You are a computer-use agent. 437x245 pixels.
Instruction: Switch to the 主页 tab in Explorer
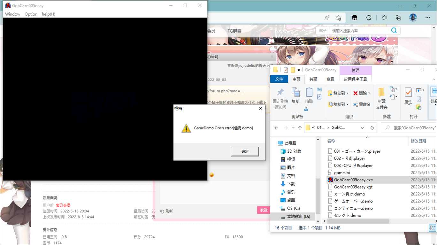pyautogui.click(x=296, y=79)
